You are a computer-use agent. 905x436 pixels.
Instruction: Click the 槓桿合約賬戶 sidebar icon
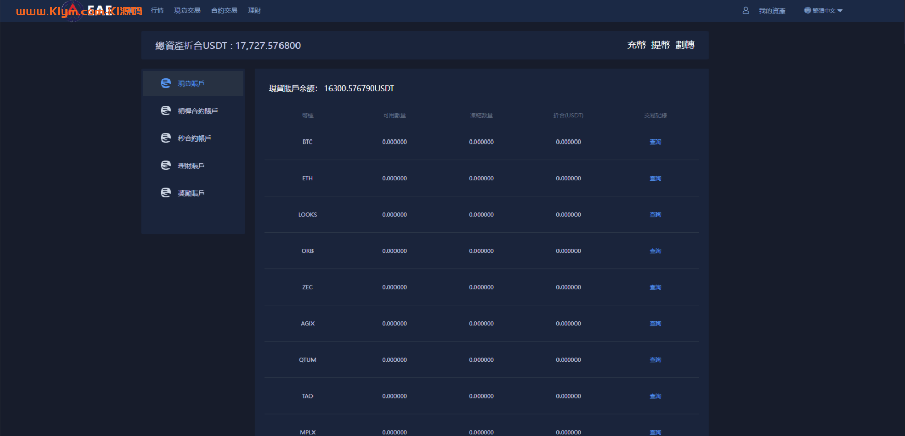[x=166, y=111]
